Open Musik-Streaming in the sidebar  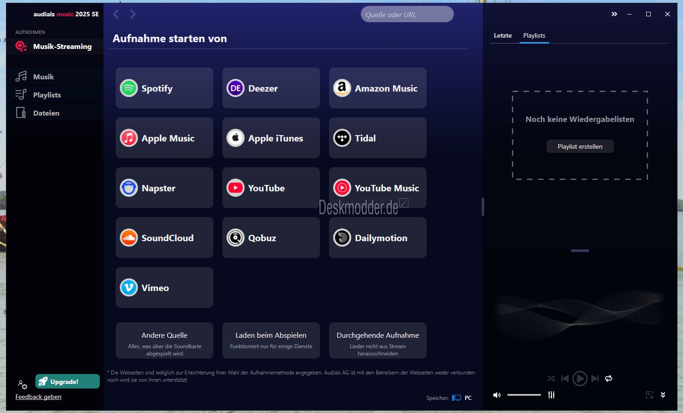[x=55, y=46]
